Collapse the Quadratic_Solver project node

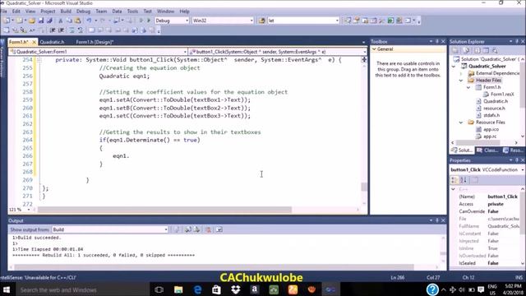click(x=454, y=67)
